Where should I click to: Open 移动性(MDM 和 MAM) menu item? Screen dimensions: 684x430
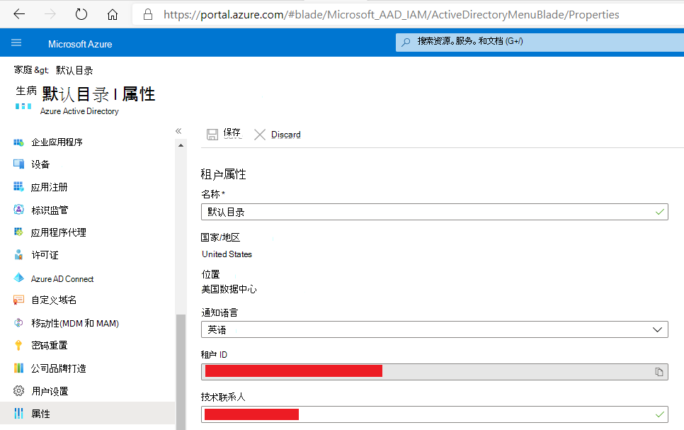point(75,324)
